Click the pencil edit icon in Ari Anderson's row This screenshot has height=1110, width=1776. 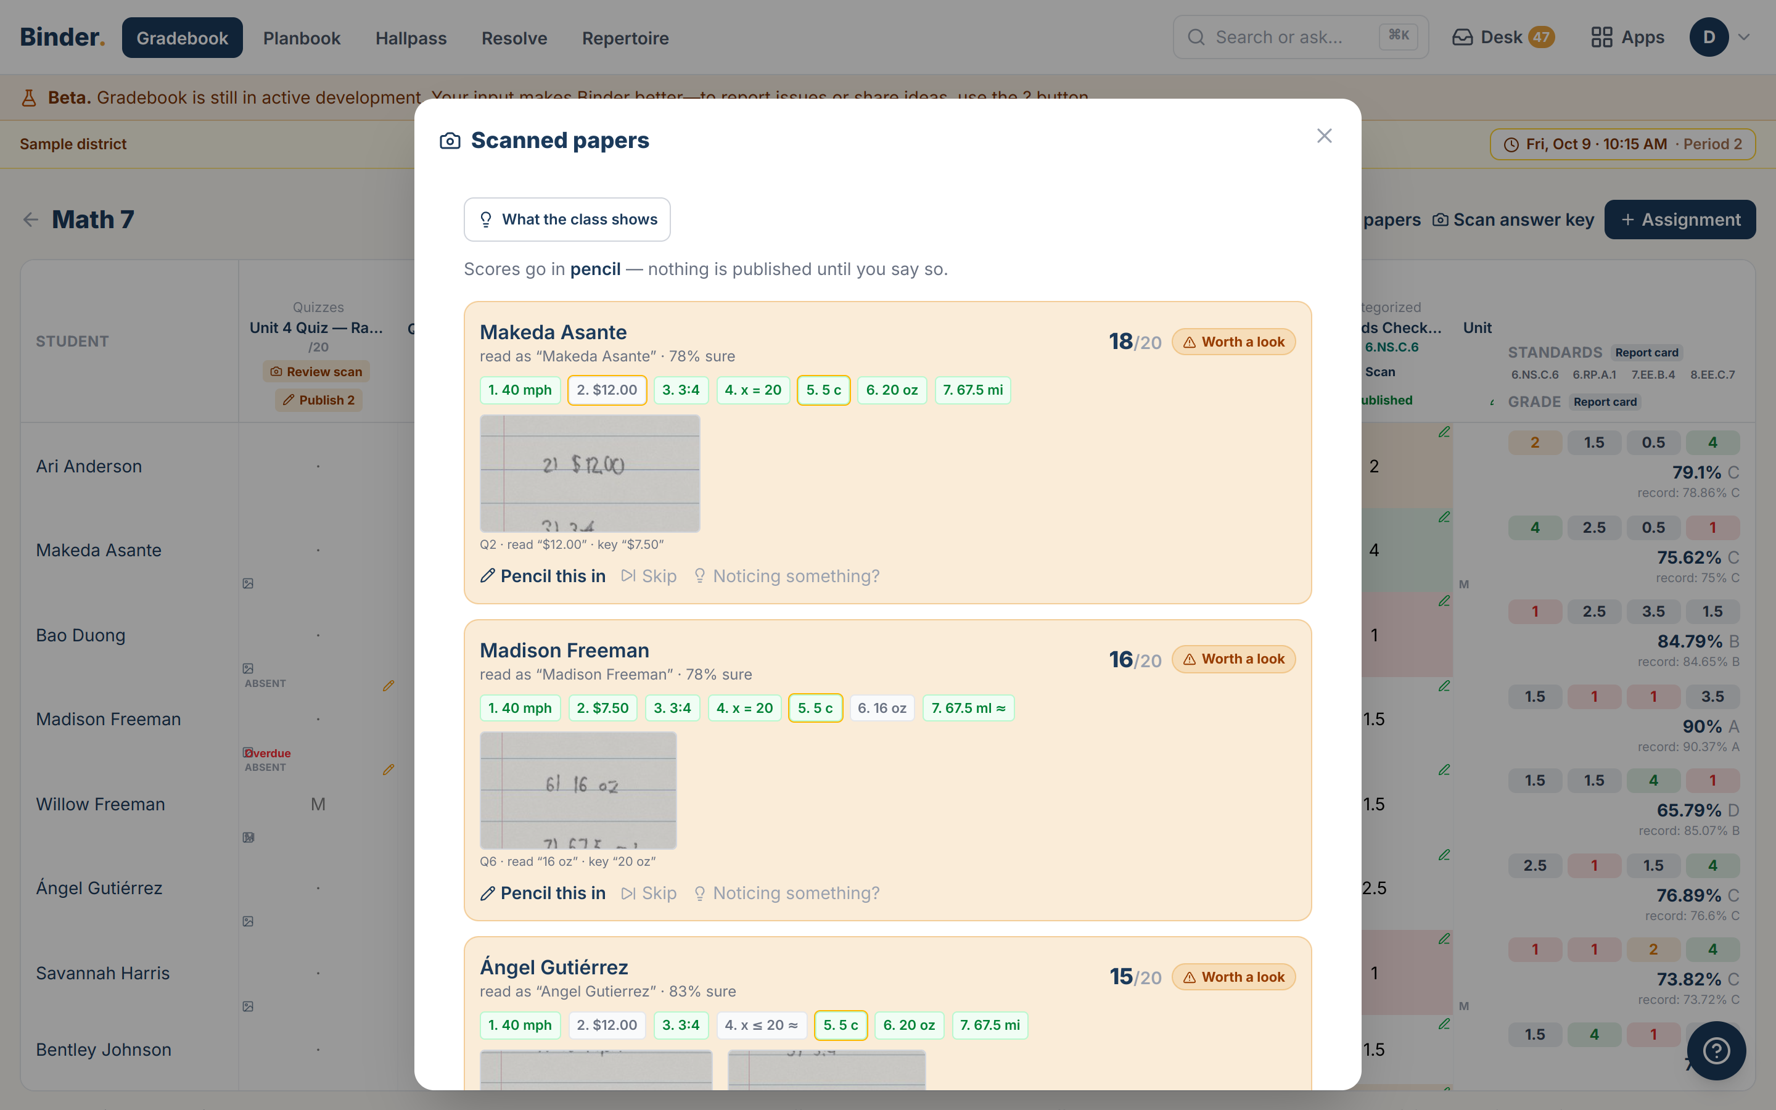tap(1444, 432)
